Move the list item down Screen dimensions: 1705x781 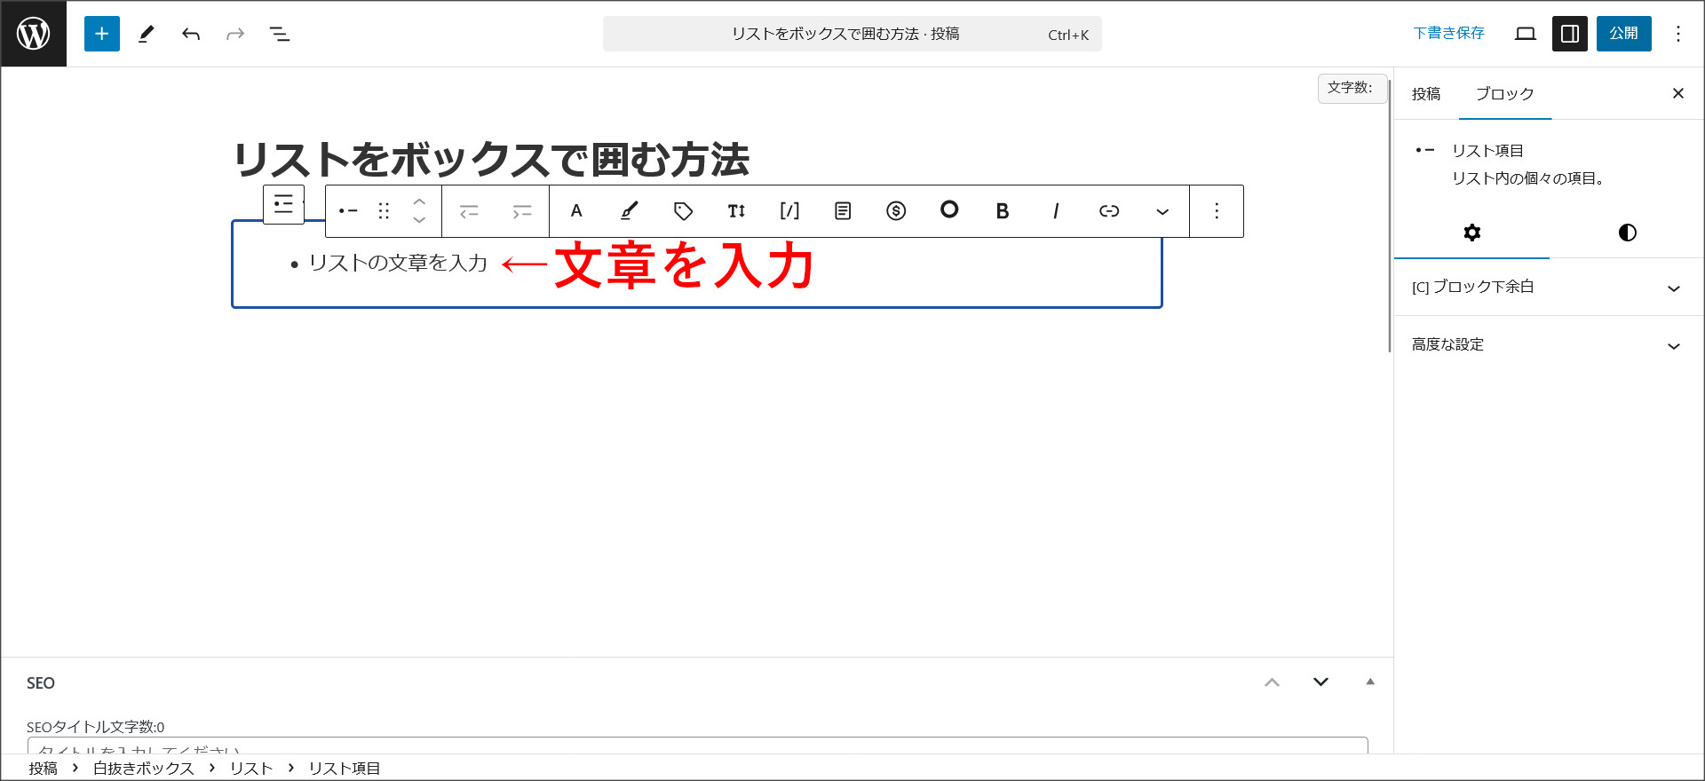[419, 221]
